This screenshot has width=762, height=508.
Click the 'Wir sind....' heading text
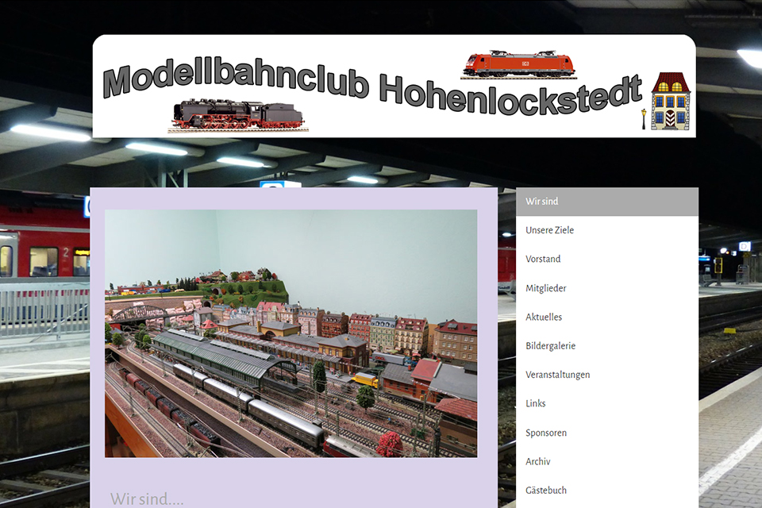click(147, 498)
